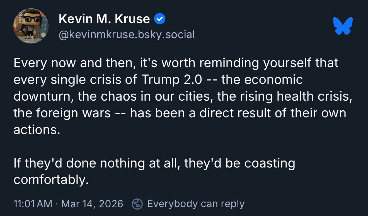368x216 pixels.
Task: Click the blue verified checkmark badge
Action: [160, 19]
